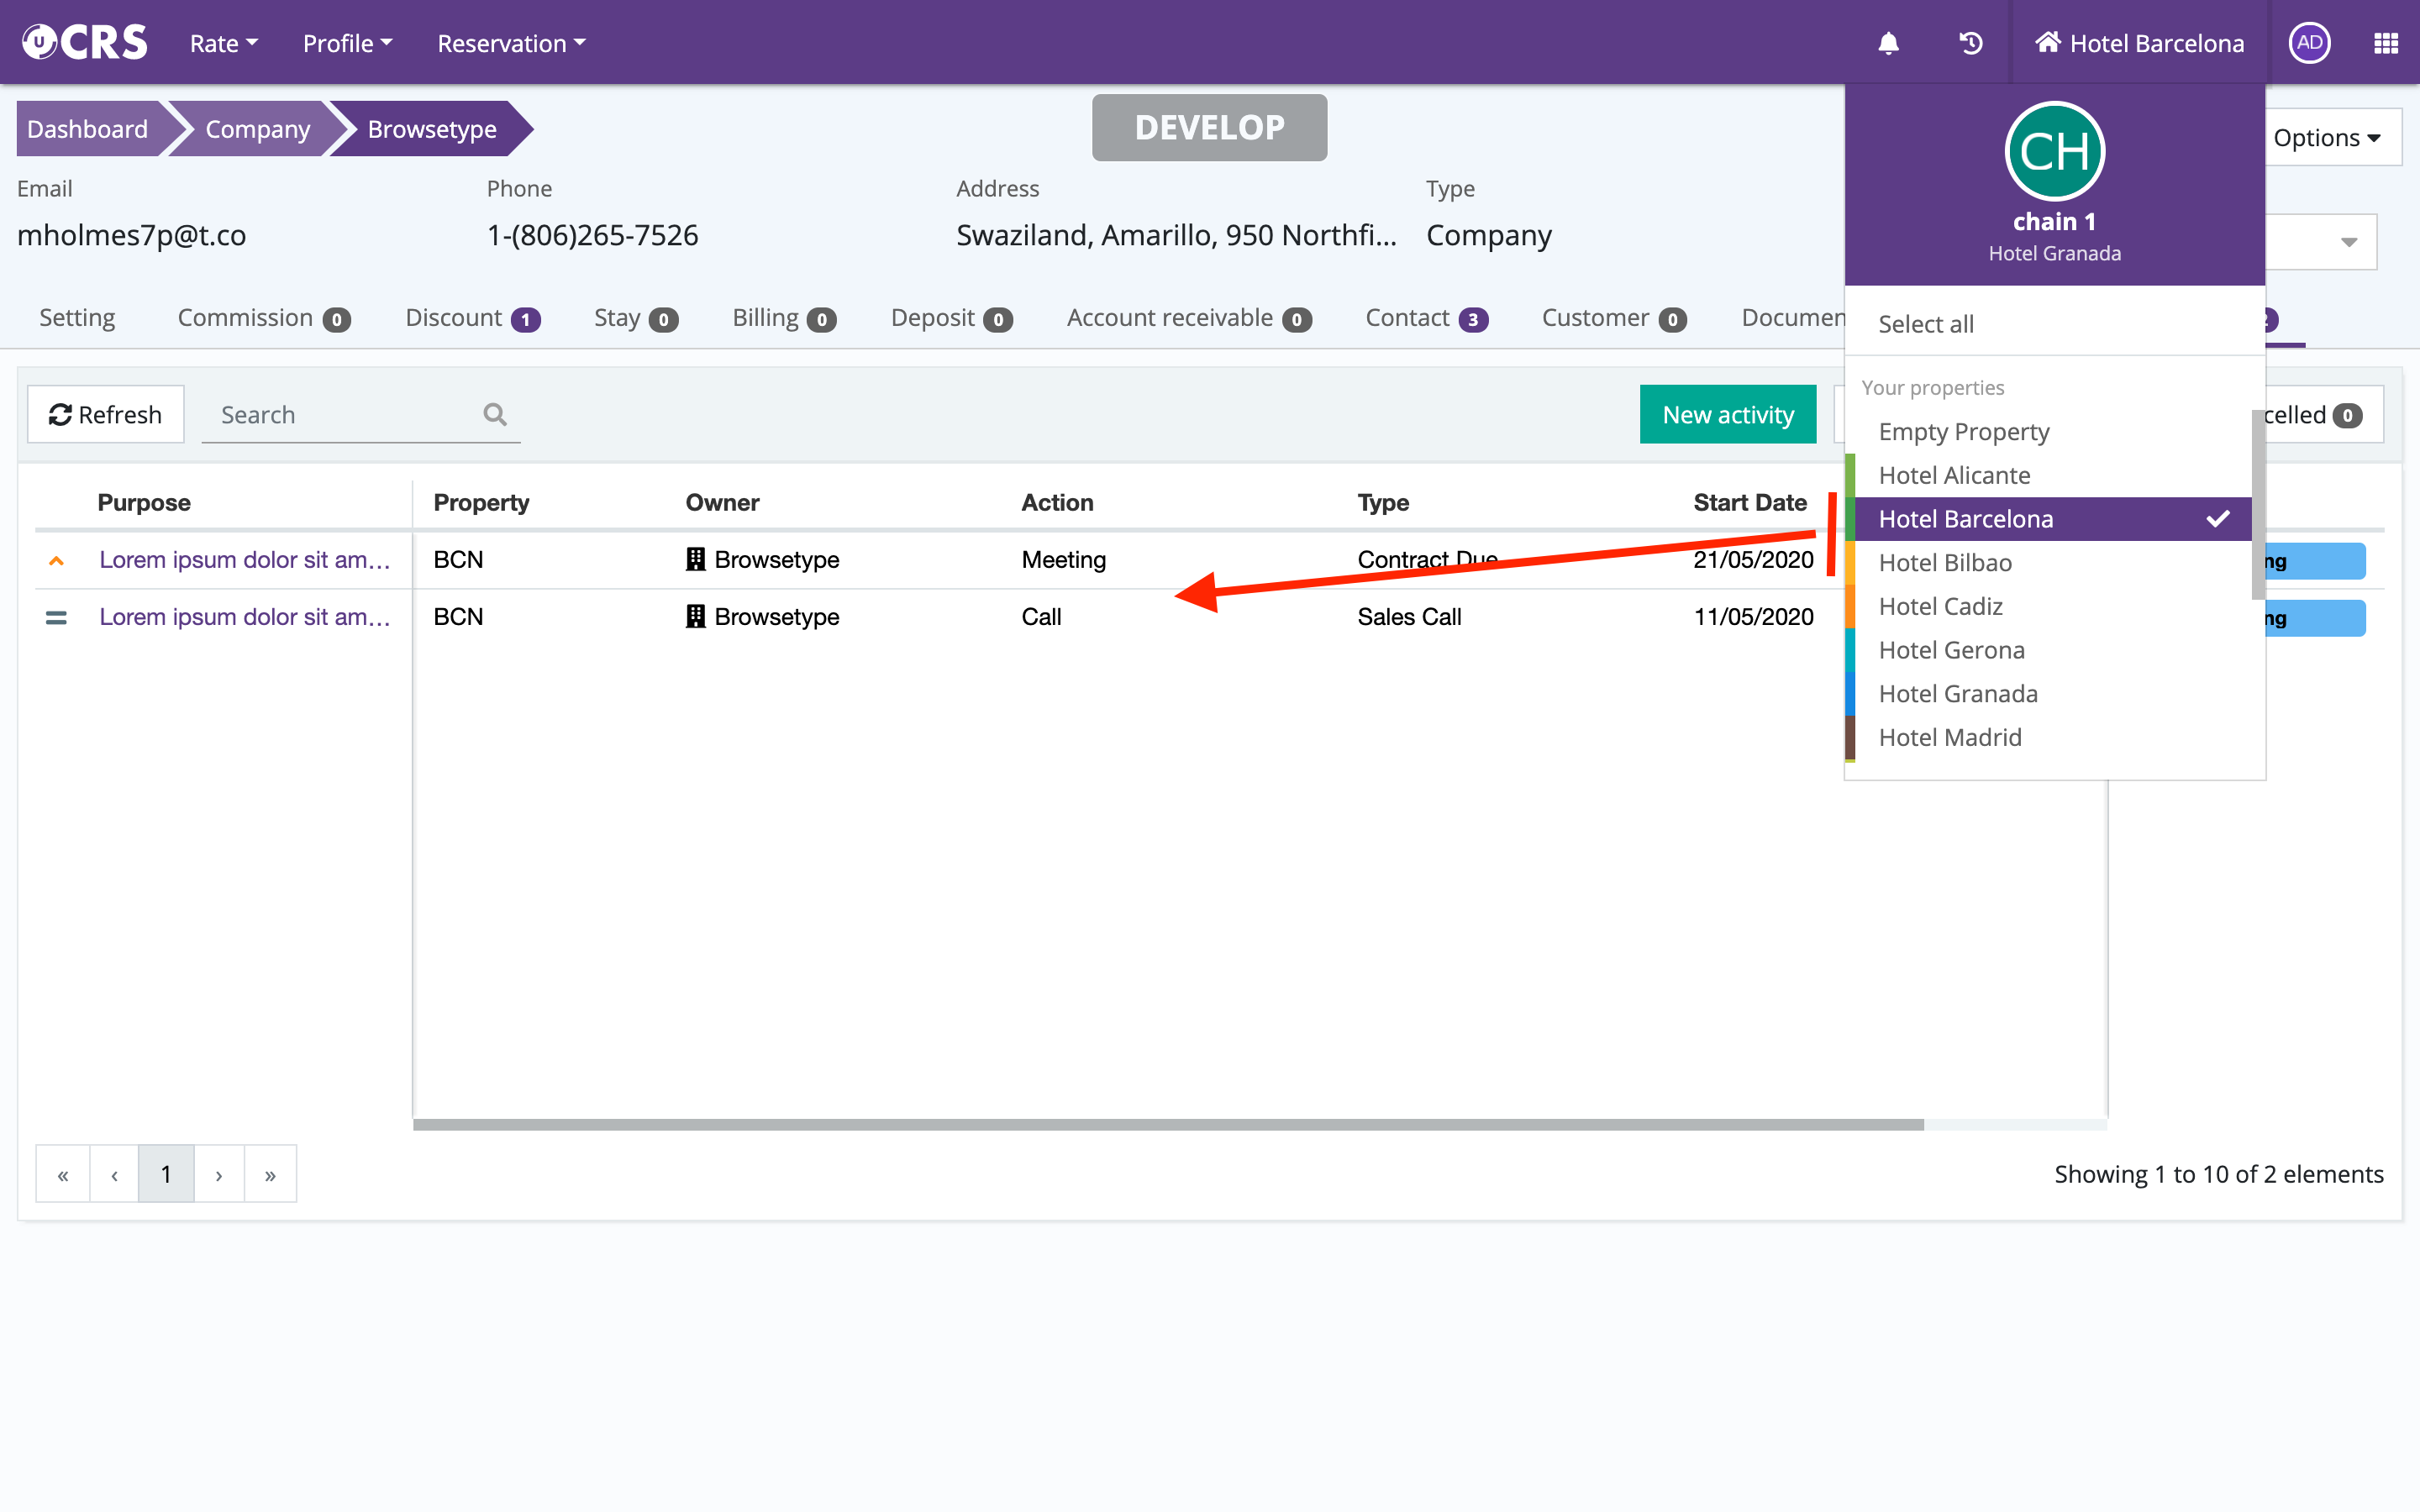
Task: Click the horizontal table scrollbar
Action: pos(1167,1125)
